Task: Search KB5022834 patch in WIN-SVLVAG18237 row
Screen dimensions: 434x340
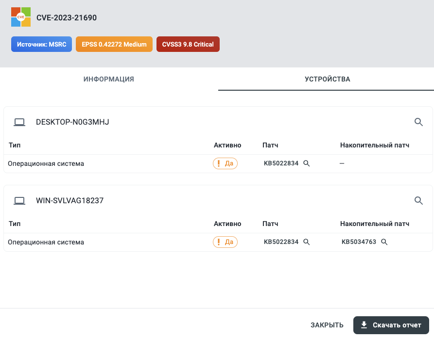Action: point(306,242)
